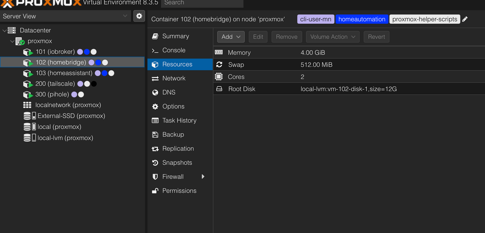Click container icon for 200 tailscale

pyautogui.click(x=28, y=84)
